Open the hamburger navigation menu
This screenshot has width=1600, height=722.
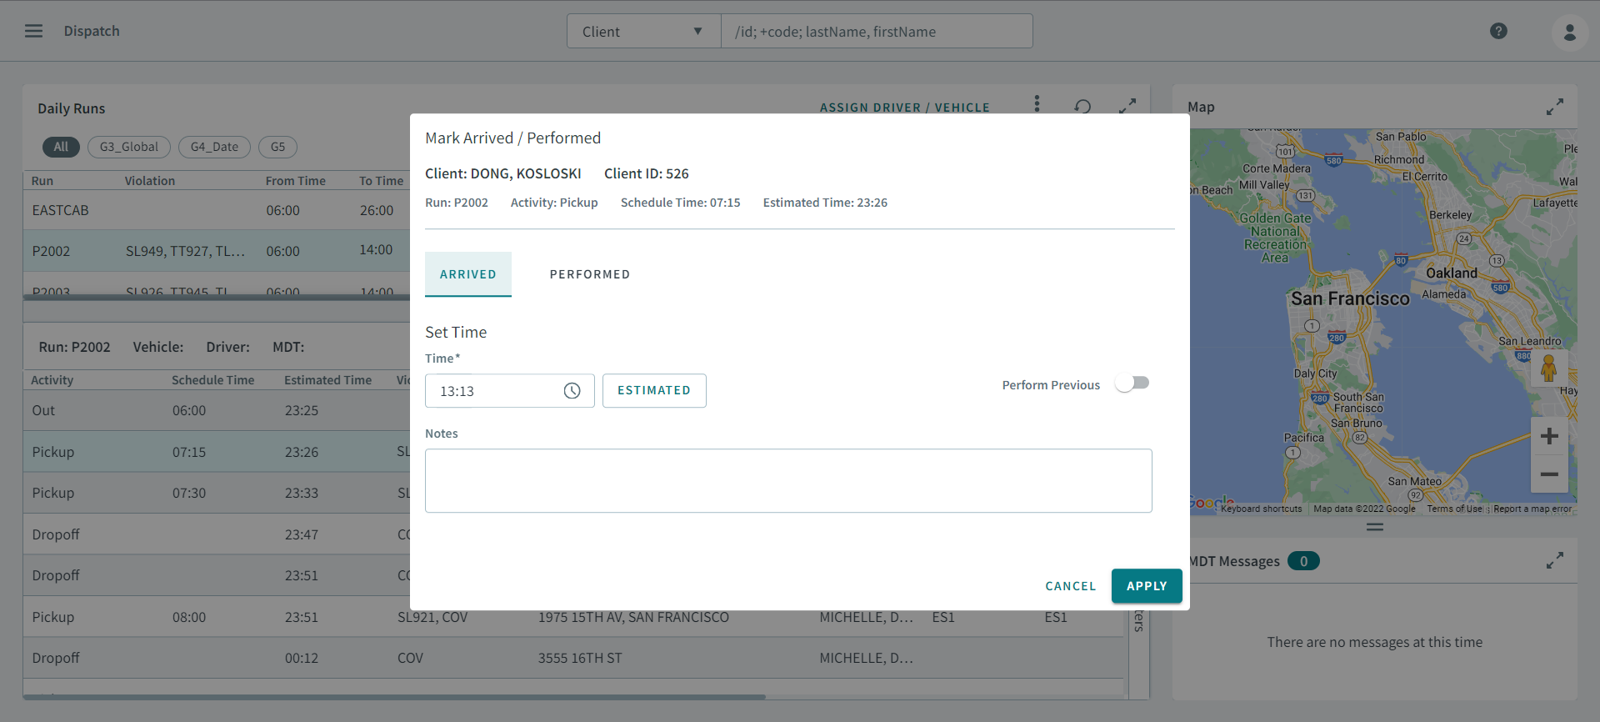(x=33, y=31)
